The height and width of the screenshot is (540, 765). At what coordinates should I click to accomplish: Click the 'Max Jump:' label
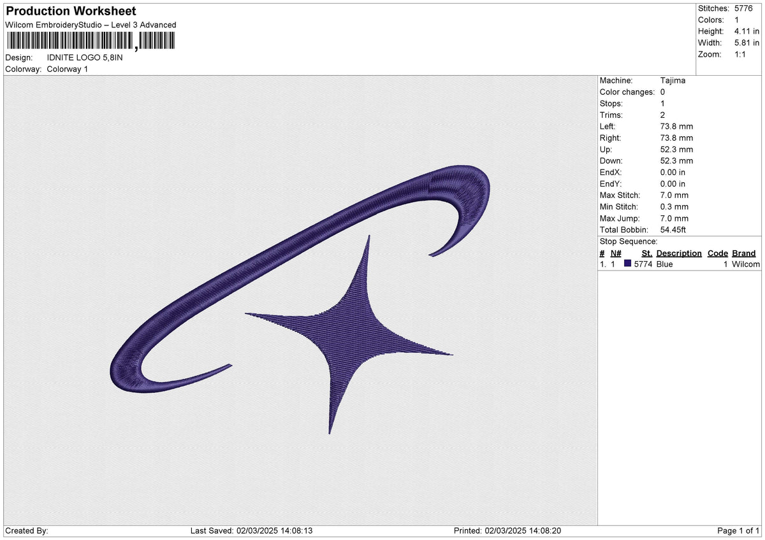[x=621, y=218]
